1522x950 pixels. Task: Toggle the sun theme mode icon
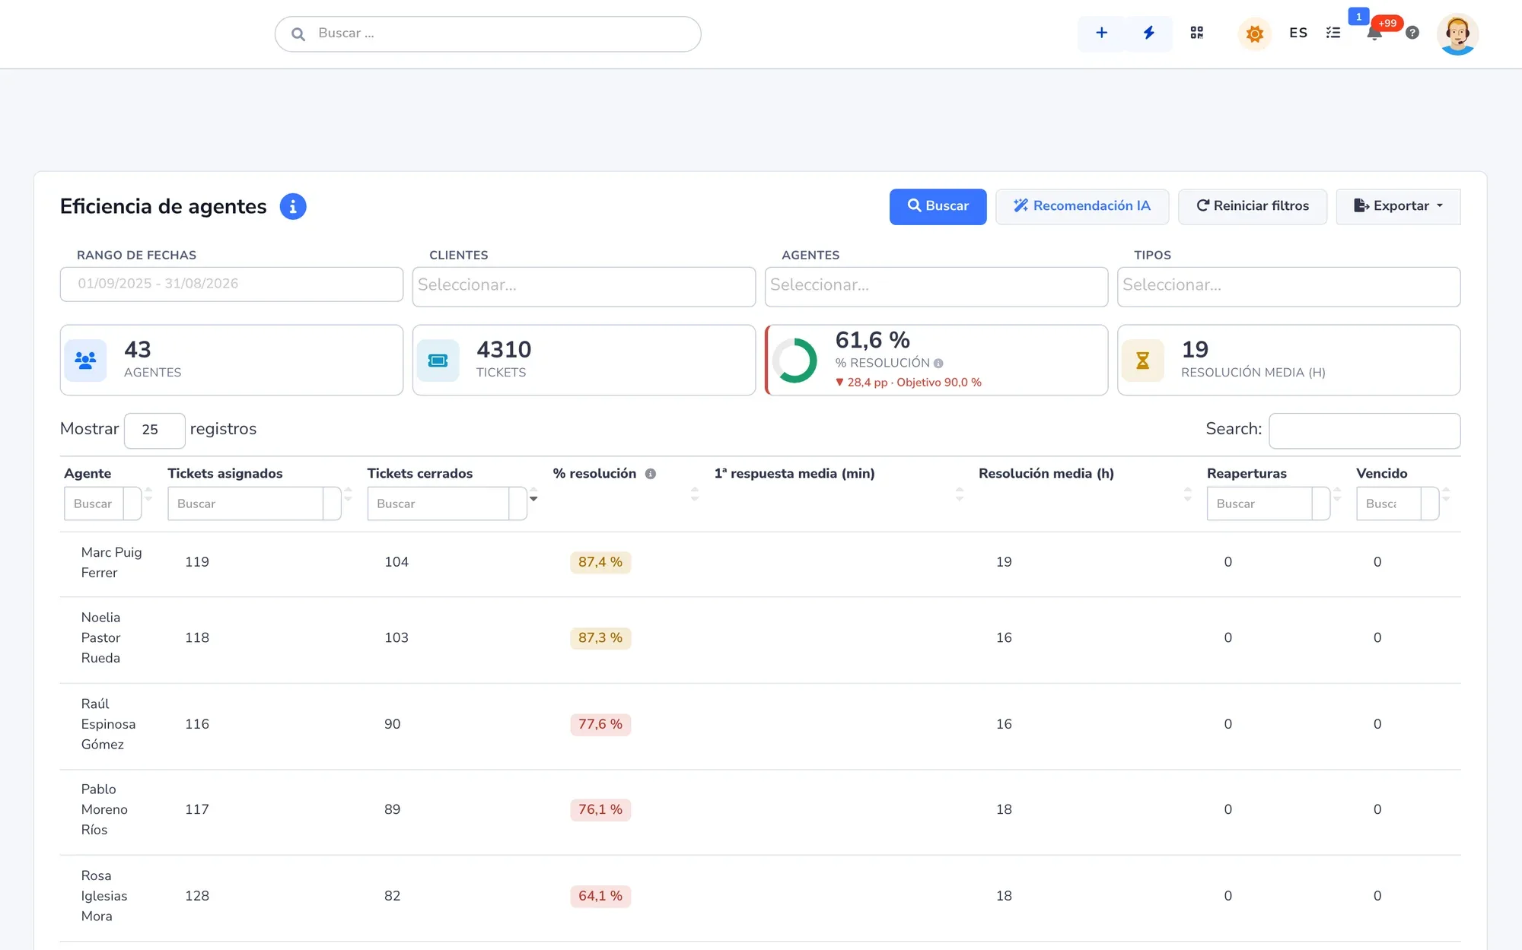click(x=1255, y=33)
